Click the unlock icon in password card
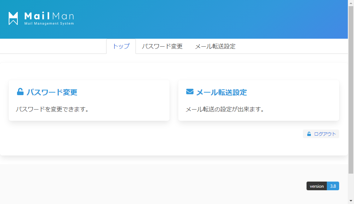The image size is (354, 204). (20, 92)
